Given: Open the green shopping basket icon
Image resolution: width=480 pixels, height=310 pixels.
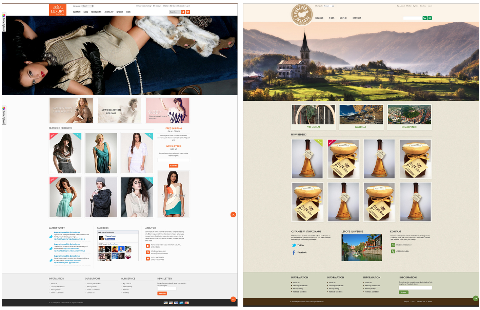Looking at the screenshot, I should [x=429, y=18].
